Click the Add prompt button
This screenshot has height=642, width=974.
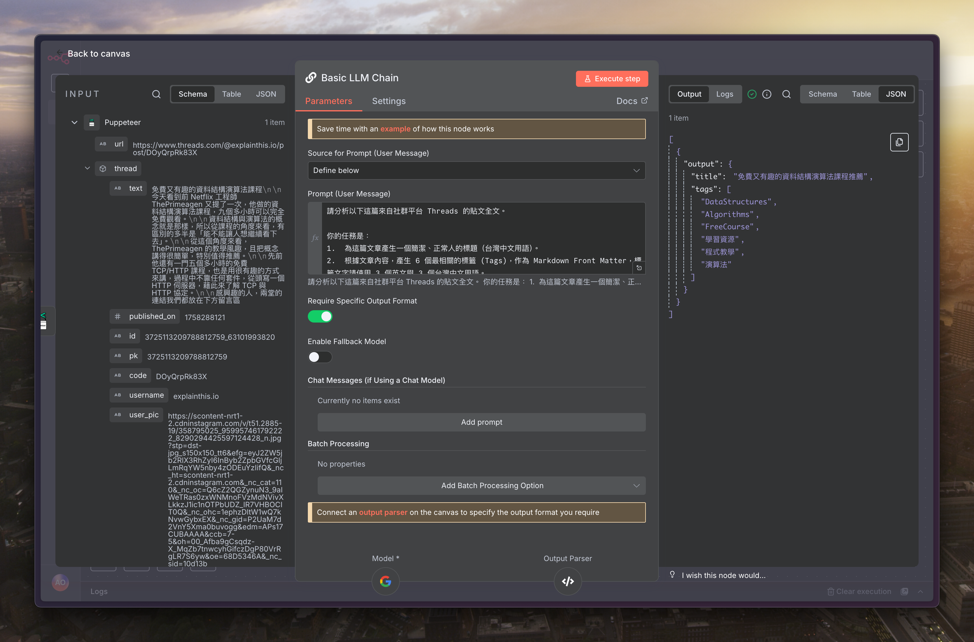pyautogui.click(x=481, y=422)
